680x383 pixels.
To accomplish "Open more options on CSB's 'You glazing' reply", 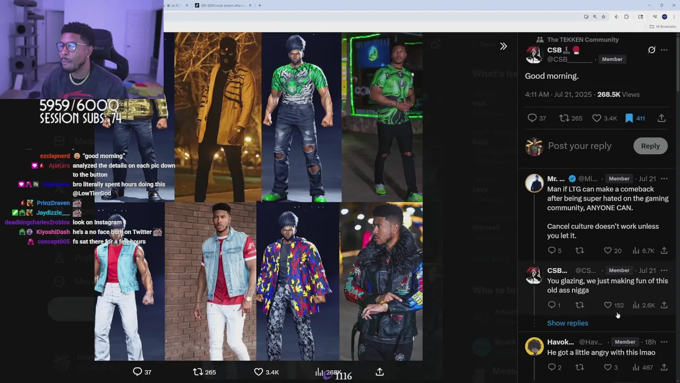I will click(x=664, y=270).
